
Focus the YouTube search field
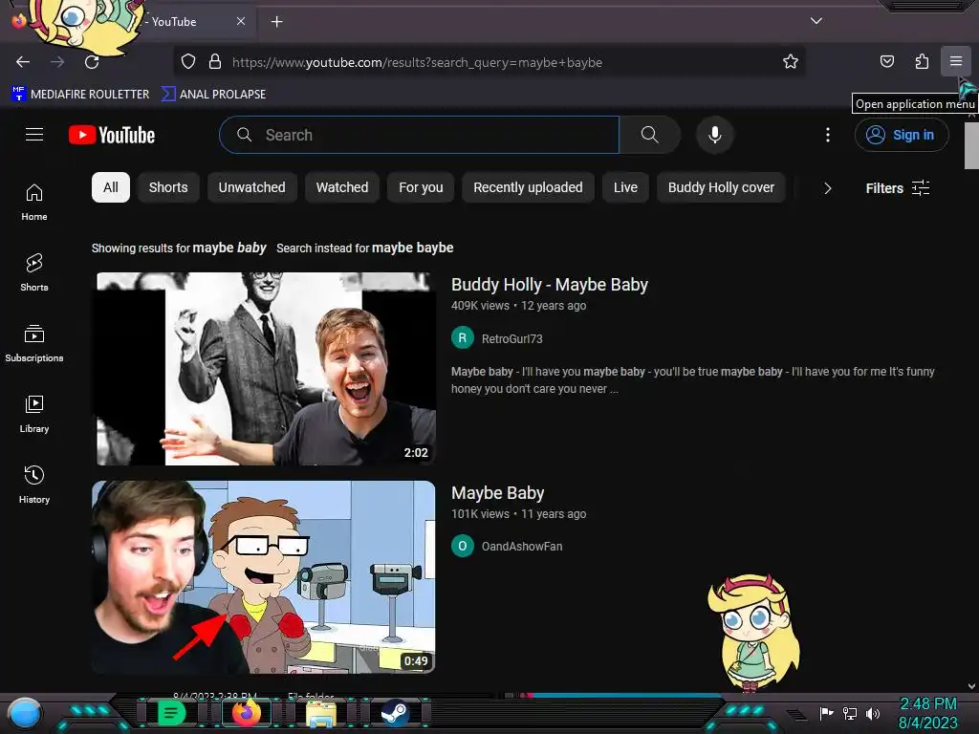pos(419,135)
